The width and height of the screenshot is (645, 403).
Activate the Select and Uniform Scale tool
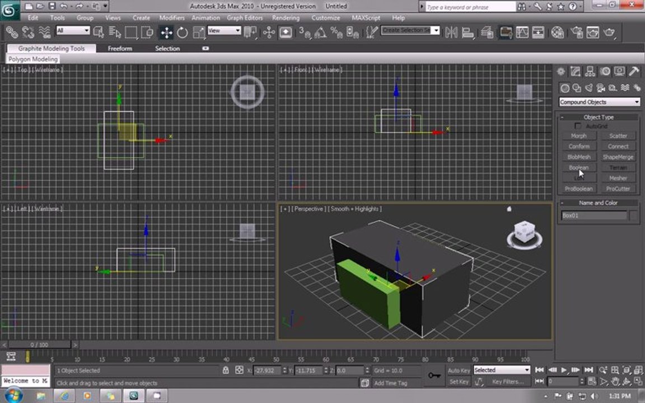[198, 32]
